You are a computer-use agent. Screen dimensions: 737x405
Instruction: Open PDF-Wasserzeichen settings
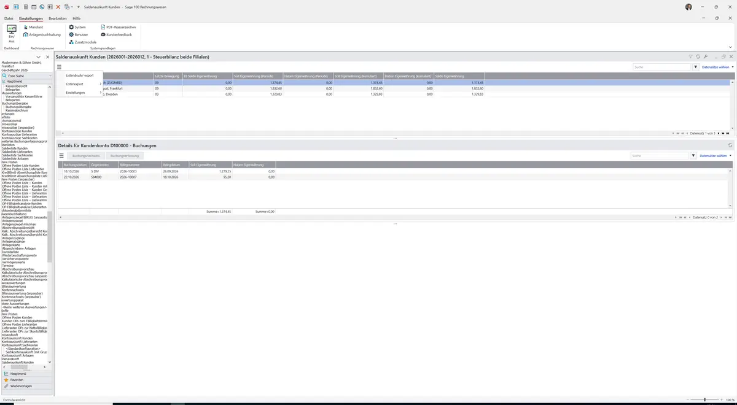tap(119, 27)
